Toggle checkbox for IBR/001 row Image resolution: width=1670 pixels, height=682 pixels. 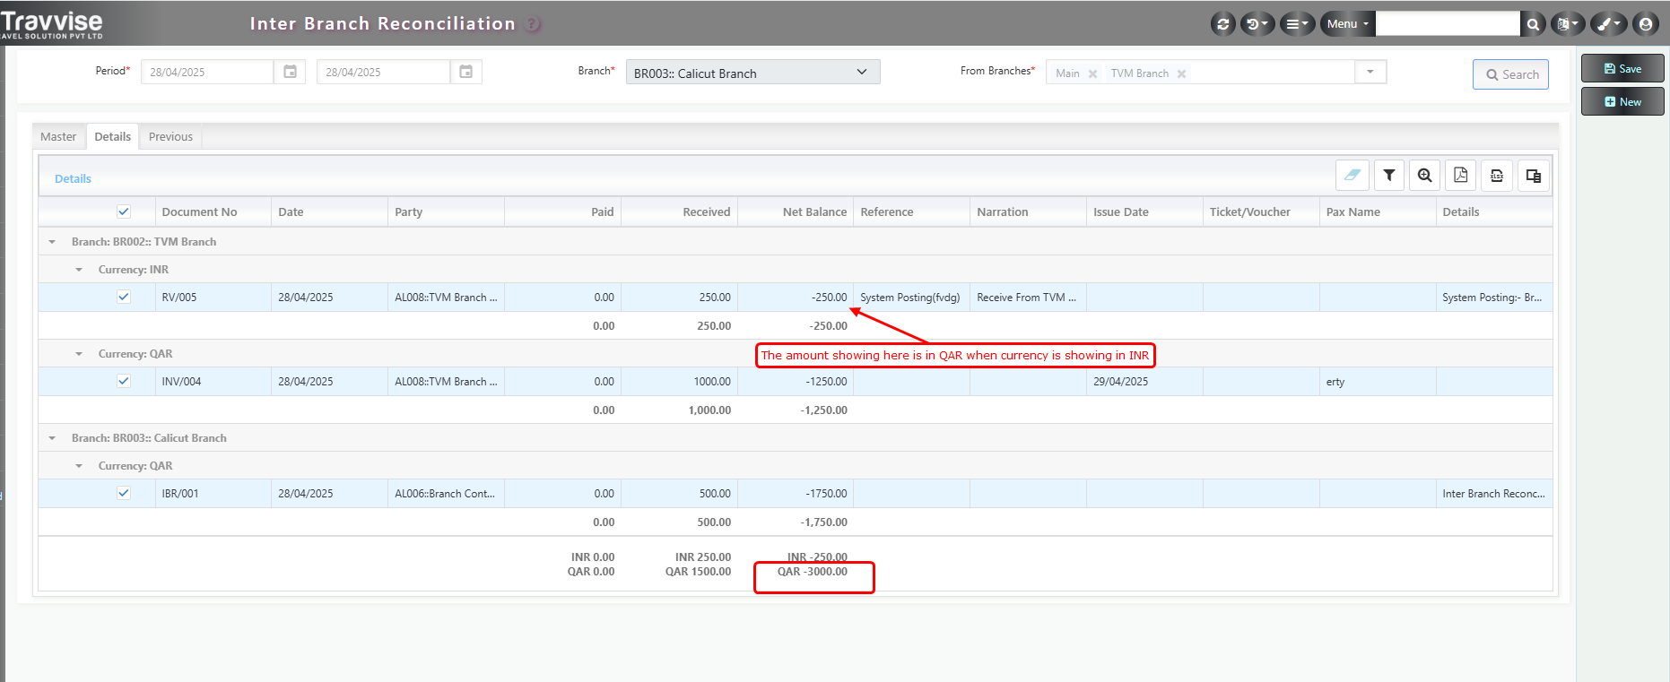[x=124, y=493]
